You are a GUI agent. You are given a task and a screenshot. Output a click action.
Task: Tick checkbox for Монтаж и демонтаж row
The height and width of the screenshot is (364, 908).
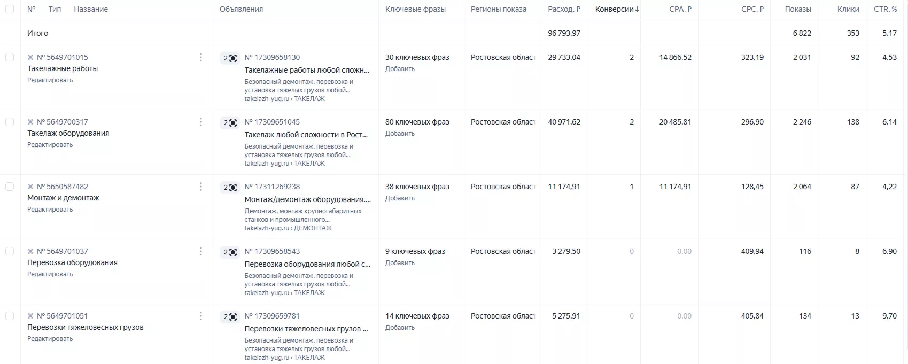coord(10,187)
